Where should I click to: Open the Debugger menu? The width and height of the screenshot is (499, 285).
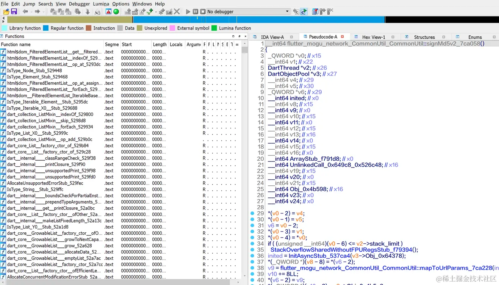80,4
